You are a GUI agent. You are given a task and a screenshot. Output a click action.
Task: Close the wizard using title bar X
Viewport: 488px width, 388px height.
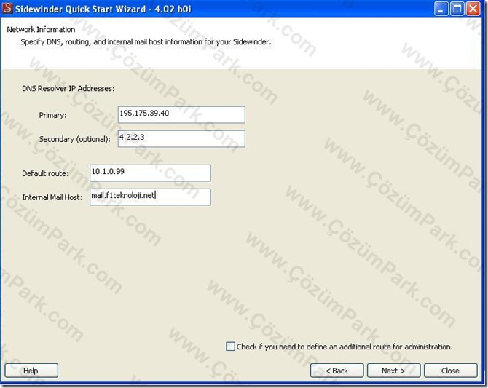(473, 9)
